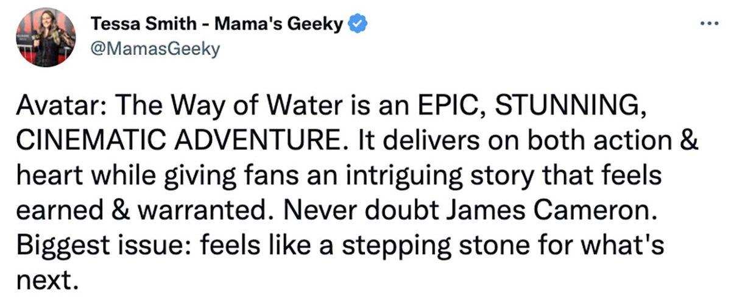
Task: Click the blue verified badge icon
Action: pos(356,26)
